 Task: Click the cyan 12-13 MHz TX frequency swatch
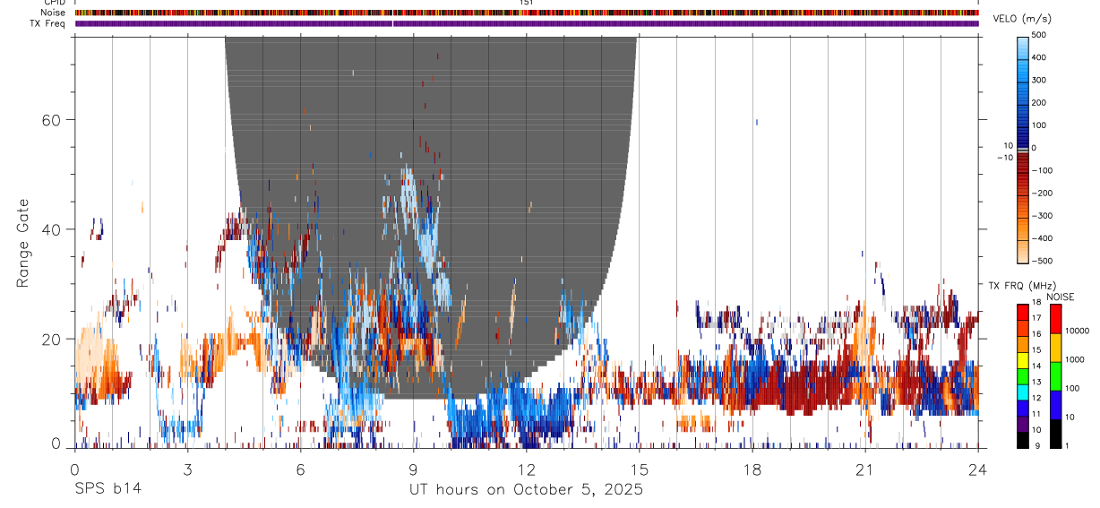click(1022, 391)
